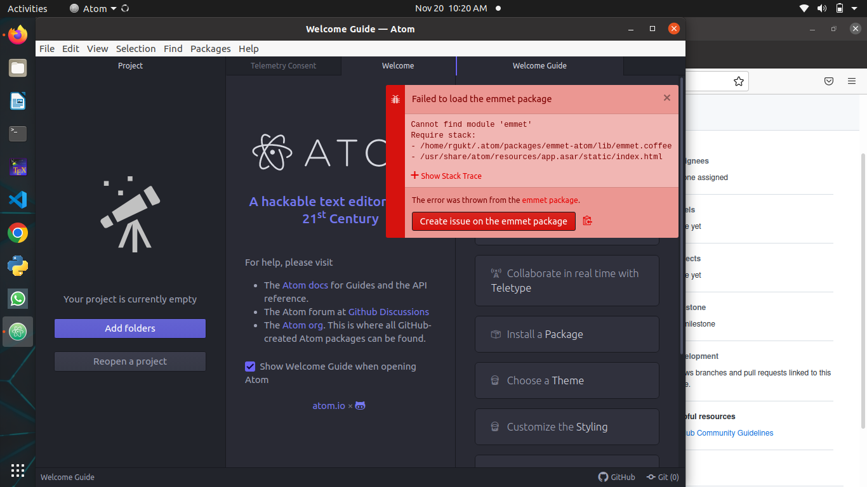Click the Git (0) icon in status bar
The width and height of the screenshot is (867, 487).
[x=662, y=477]
